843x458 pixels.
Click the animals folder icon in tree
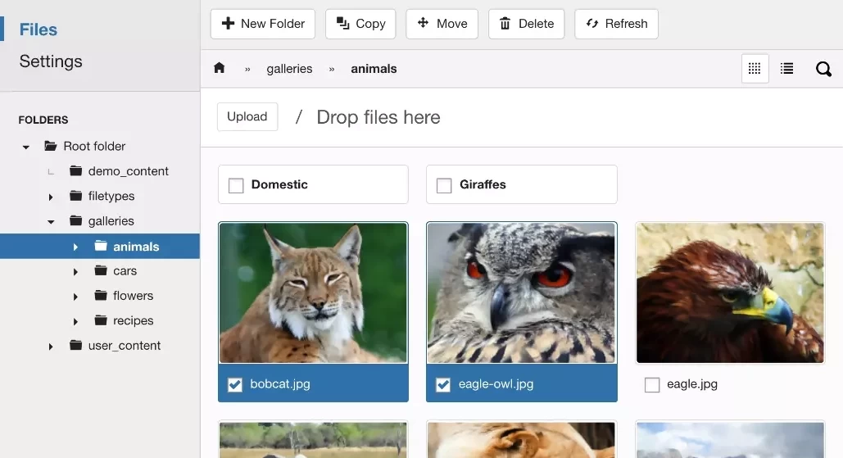pyautogui.click(x=101, y=246)
